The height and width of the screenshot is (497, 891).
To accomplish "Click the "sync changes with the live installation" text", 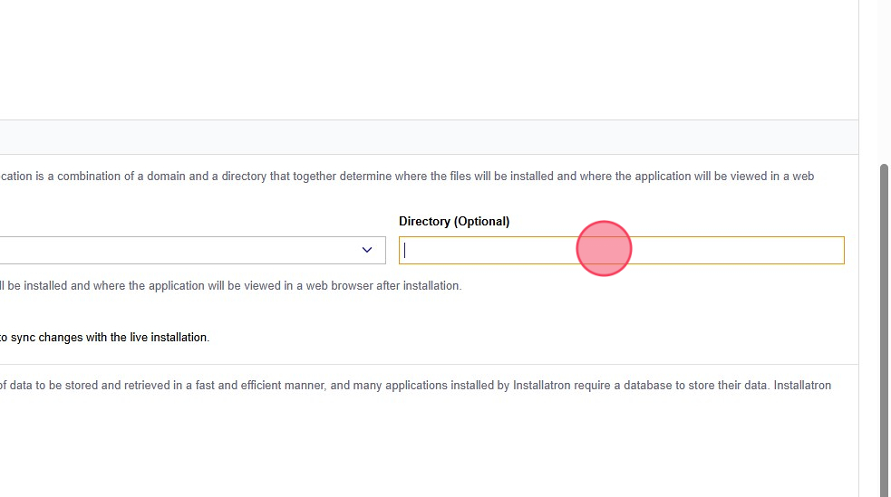I will point(111,338).
